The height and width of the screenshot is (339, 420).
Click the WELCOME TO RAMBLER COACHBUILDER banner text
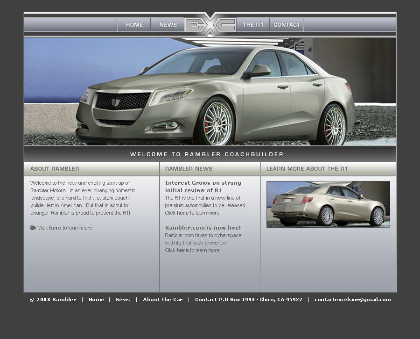(207, 154)
